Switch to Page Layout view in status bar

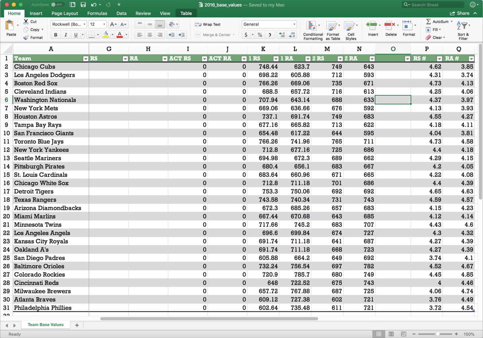point(391,334)
